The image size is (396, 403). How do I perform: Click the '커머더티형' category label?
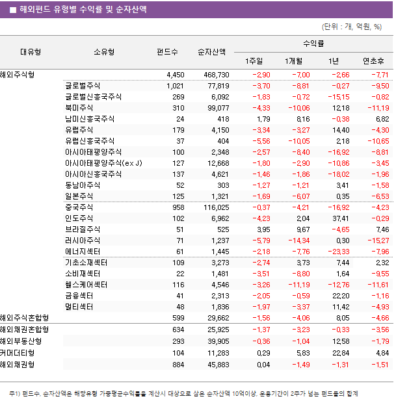coord(17,353)
